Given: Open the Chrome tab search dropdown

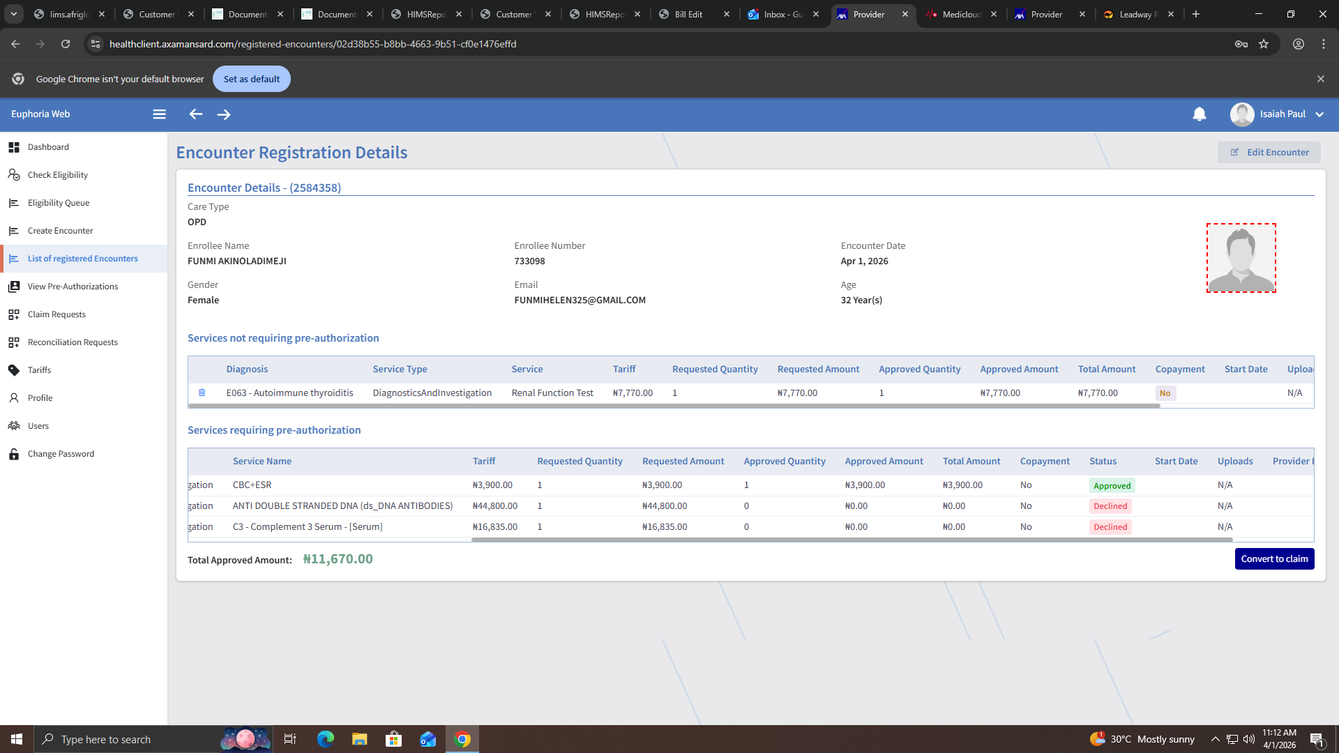Looking at the screenshot, I should pos(14,14).
